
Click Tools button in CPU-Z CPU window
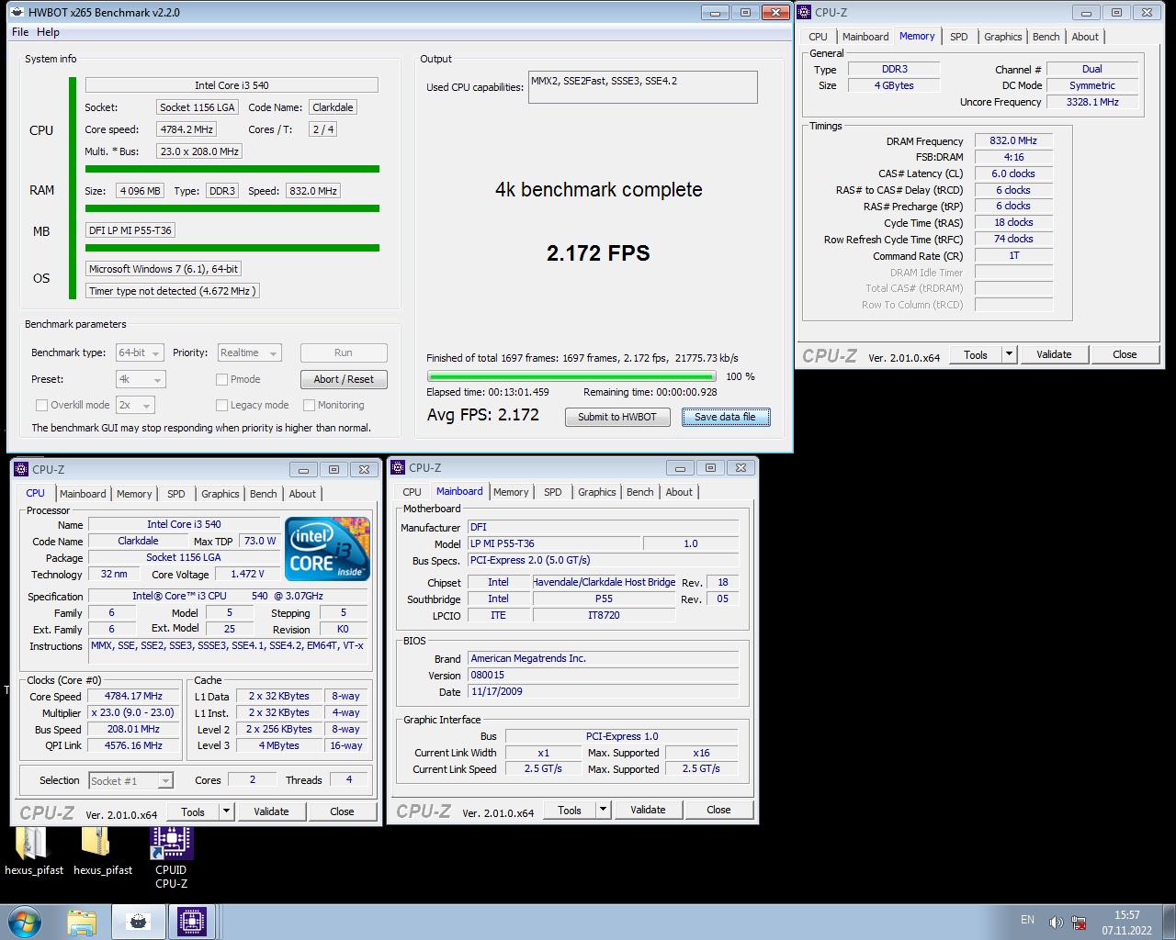point(193,811)
